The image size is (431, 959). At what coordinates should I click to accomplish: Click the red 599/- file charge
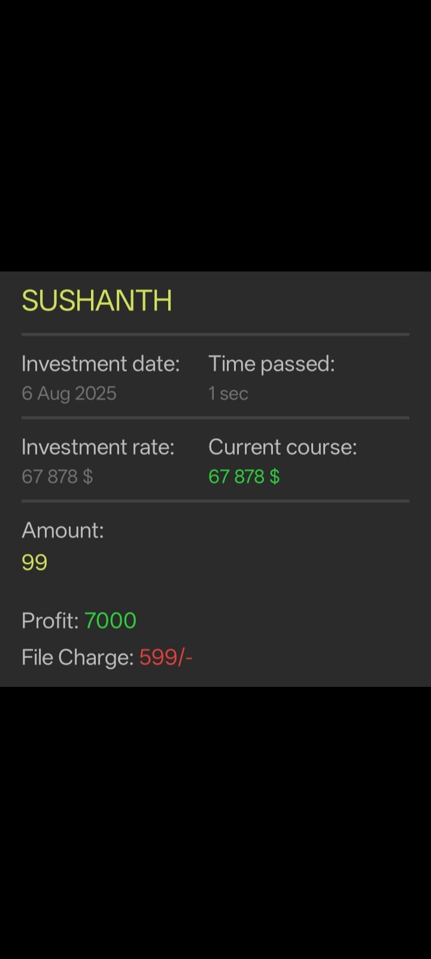(x=166, y=658)
